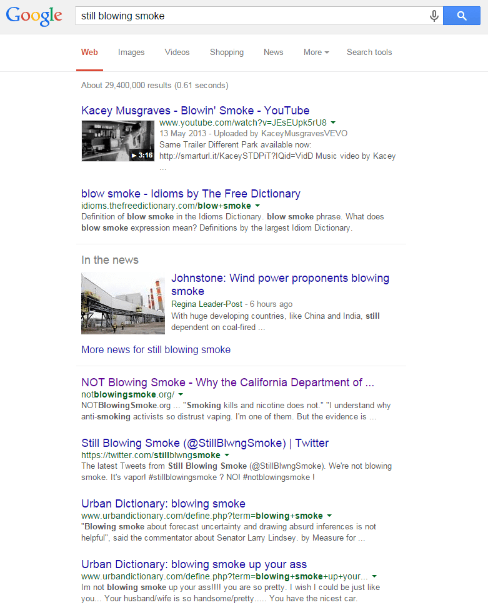Expand the arrow beside term=blowing+smoke URL
Image resolution: width=488 pixels, height=605 pixels.
pyautogui.click(x=329, y=516)
